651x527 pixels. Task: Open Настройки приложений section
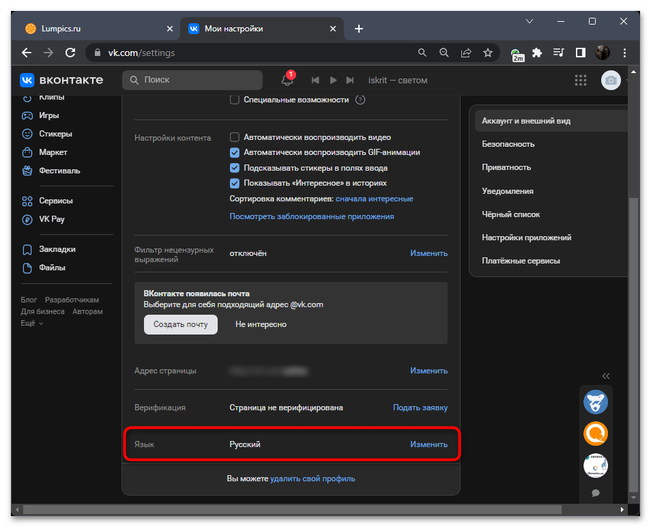526,238
